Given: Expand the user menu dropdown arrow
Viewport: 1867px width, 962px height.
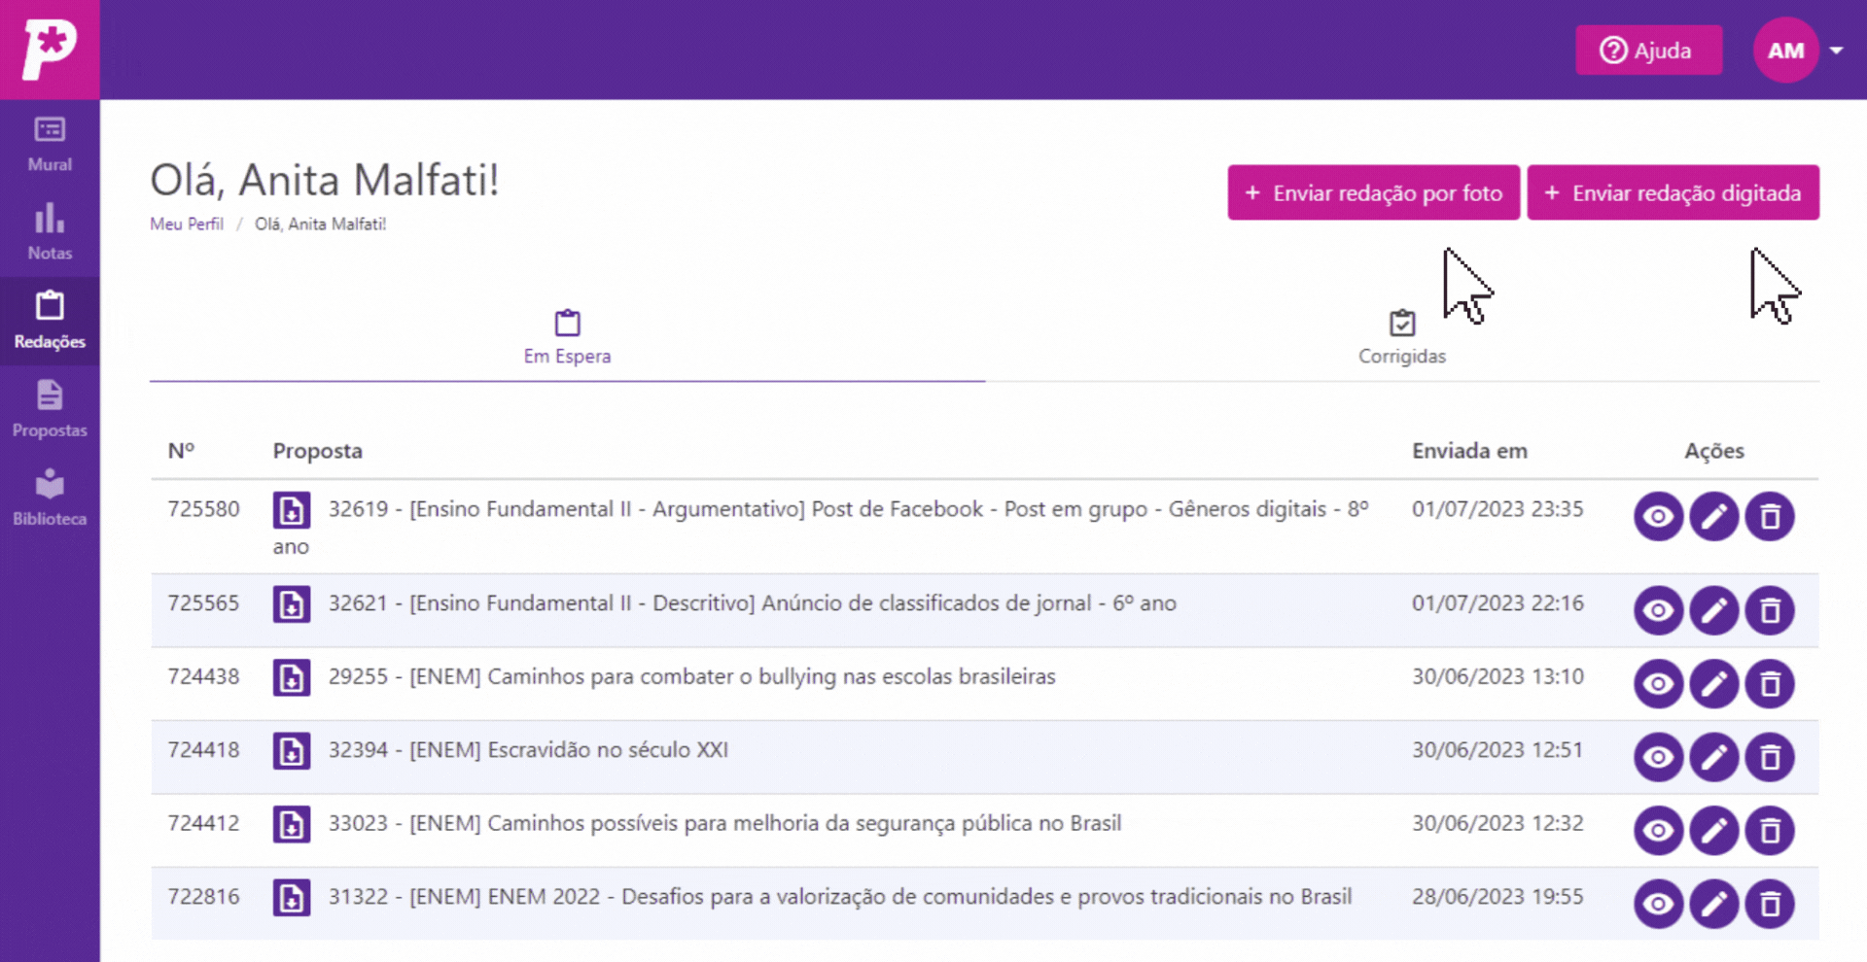Looking at the screenshot, I should click(1836, 51).
